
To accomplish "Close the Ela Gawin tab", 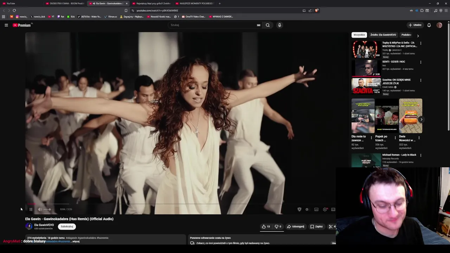I will 127,4.
